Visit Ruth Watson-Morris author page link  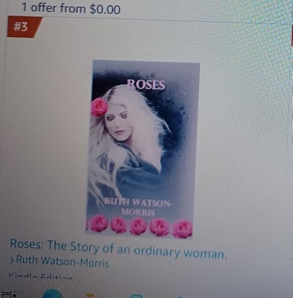pyautogui.click(x=63, y=262)
